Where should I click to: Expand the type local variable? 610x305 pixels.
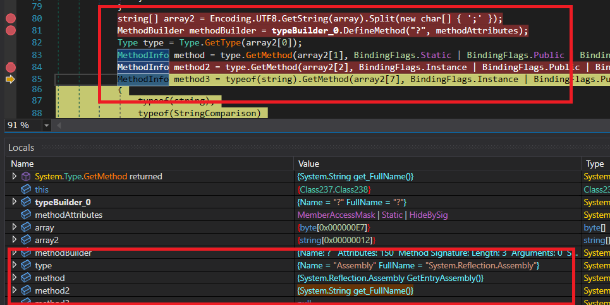pos(15,265)
